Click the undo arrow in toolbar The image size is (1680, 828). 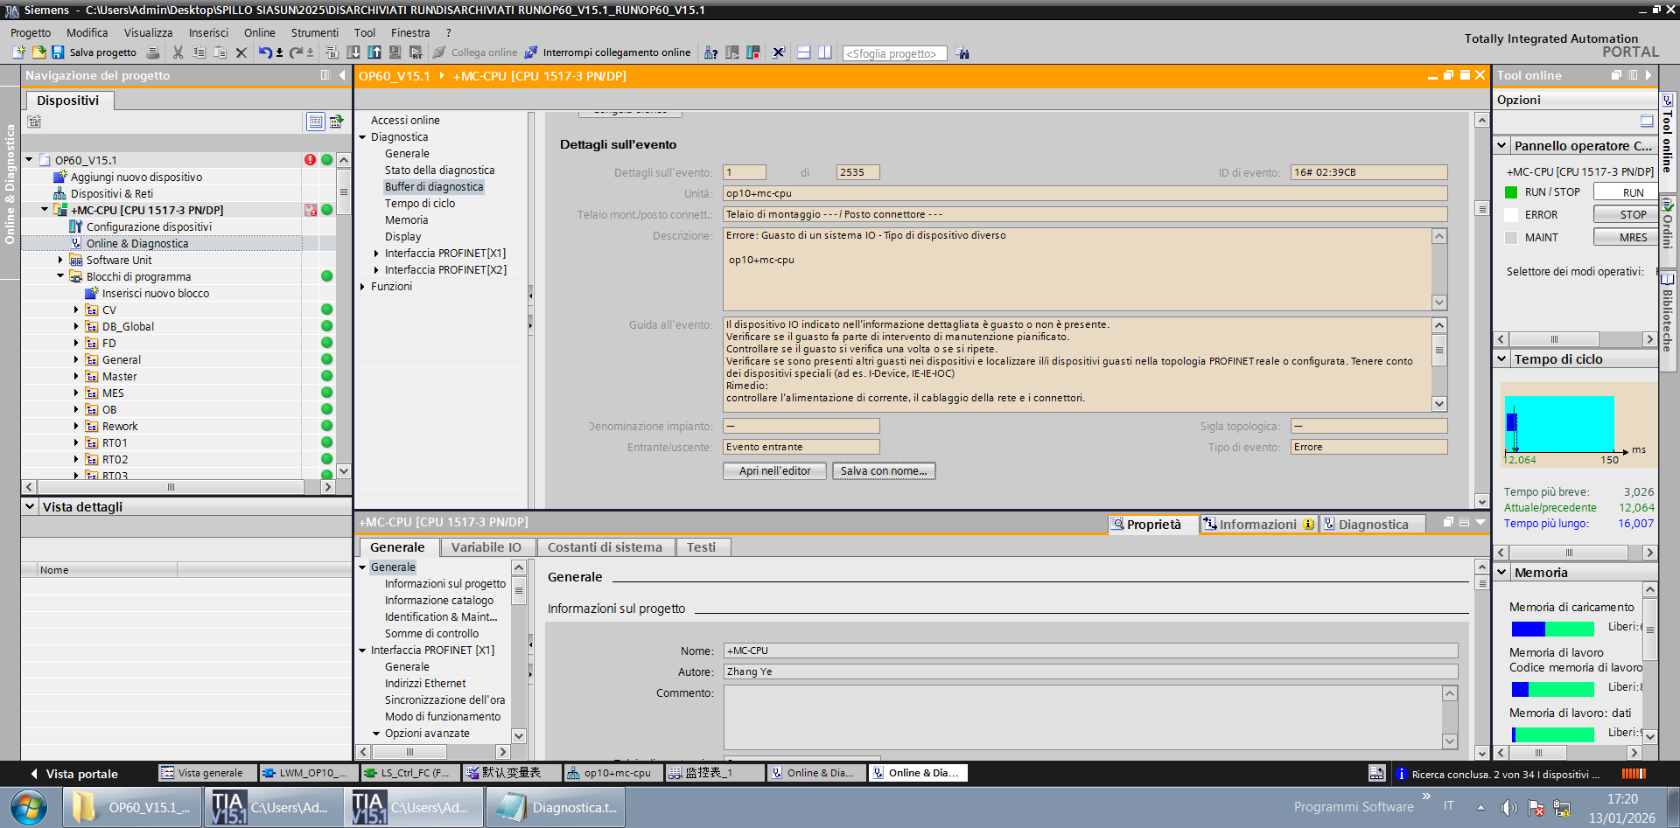pos(264,52)
